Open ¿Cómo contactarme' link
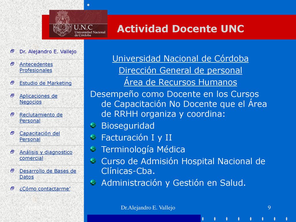Screen dimensions: 296x222 tap(45, 189)
